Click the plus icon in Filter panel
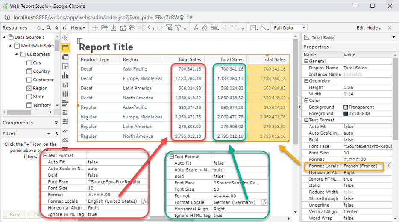The height and width of the screenshot is (222, 399). tap(49, 133)
